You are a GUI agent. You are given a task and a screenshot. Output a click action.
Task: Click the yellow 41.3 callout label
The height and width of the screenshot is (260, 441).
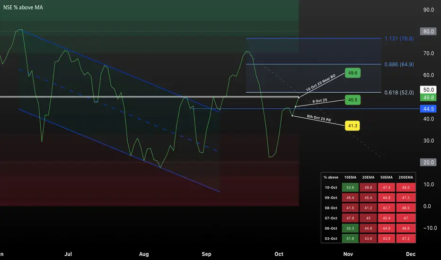pos(353,126)
